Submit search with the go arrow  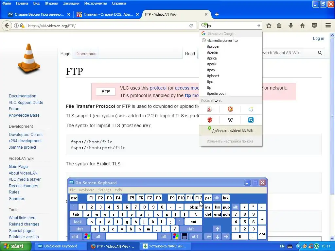[x=258, y=25]
